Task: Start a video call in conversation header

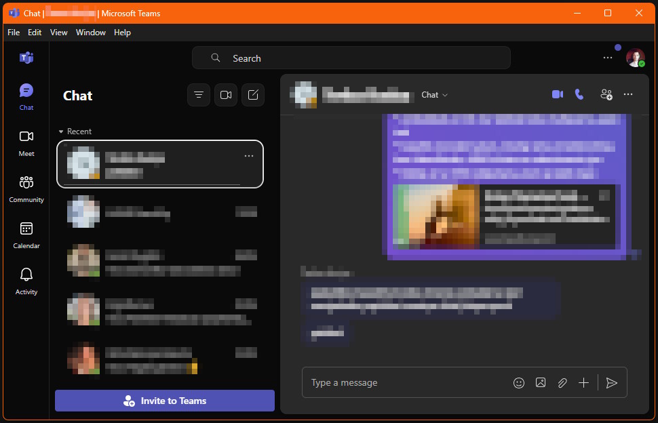Action: [558, 94]
